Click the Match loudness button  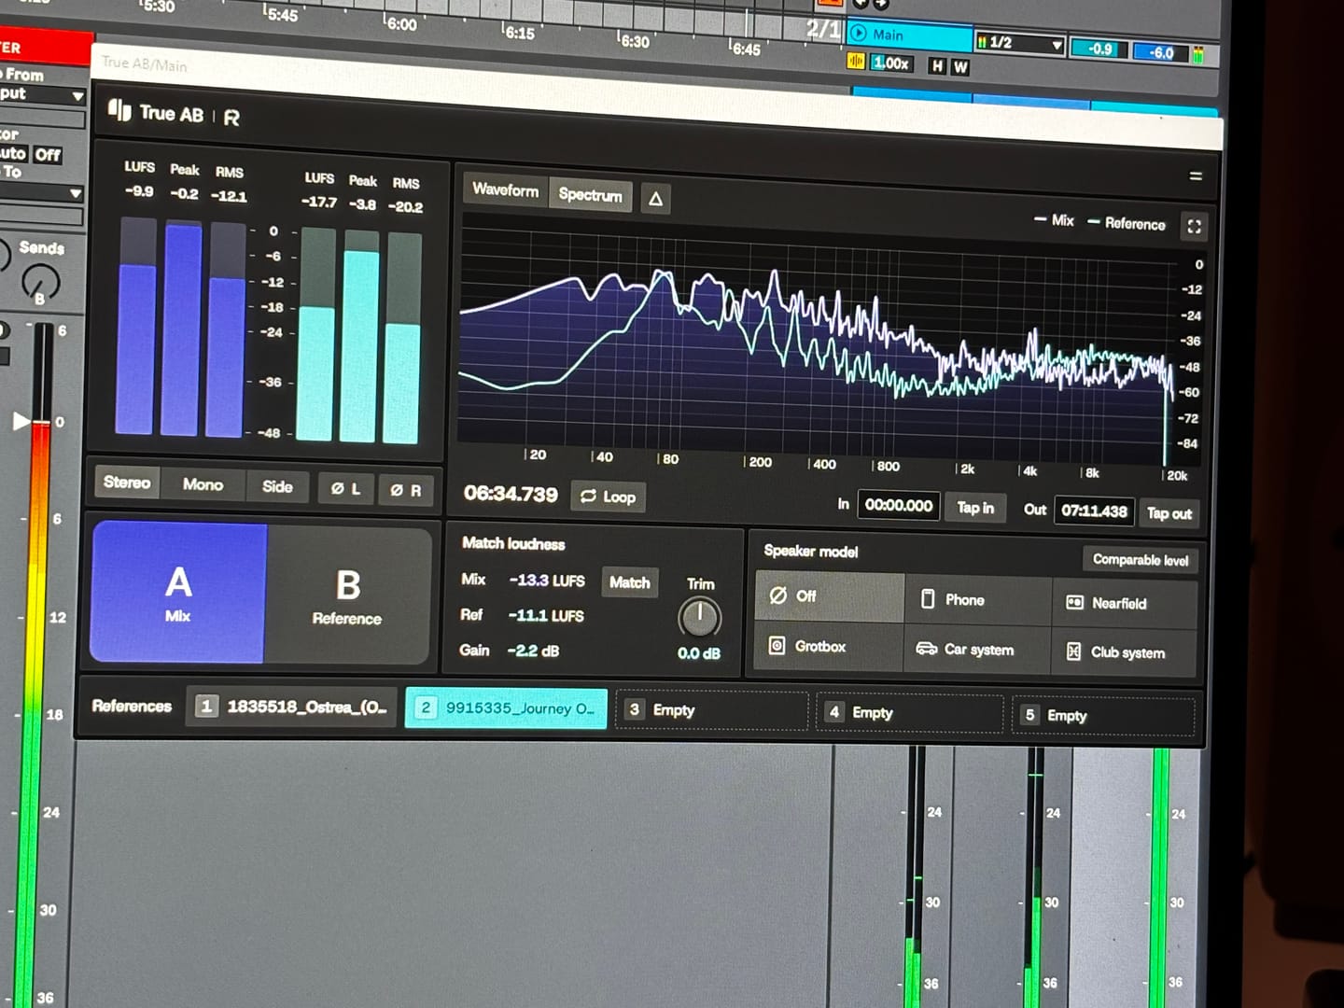630,582
